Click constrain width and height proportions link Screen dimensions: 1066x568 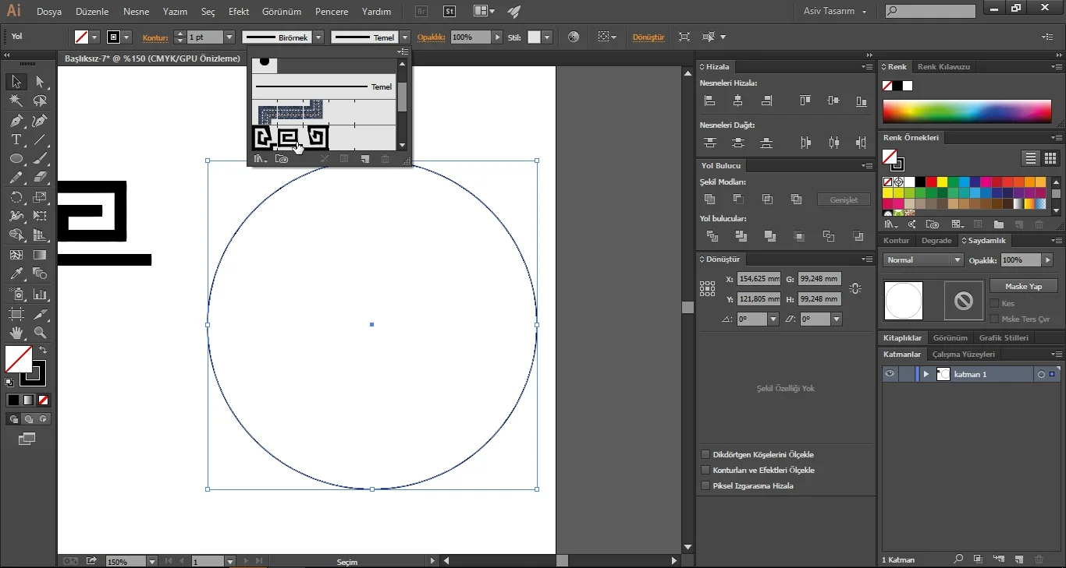[x=855, y=289]
